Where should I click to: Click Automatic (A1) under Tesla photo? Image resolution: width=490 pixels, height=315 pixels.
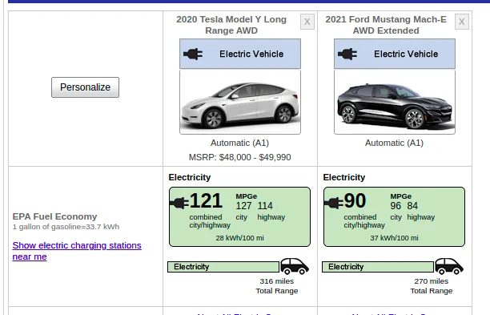239,143
